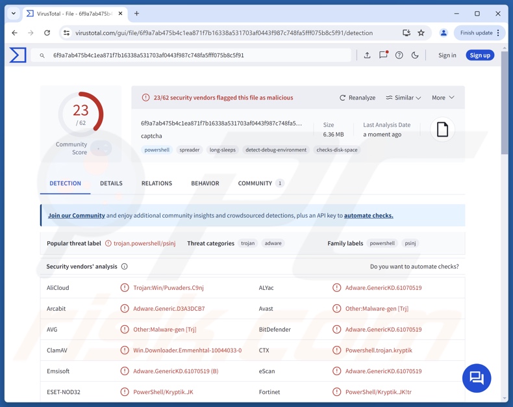Viewport: 513px width, 407px height.
Task: Click the checks-disk-space tag
Action: (x=337, y=150)
